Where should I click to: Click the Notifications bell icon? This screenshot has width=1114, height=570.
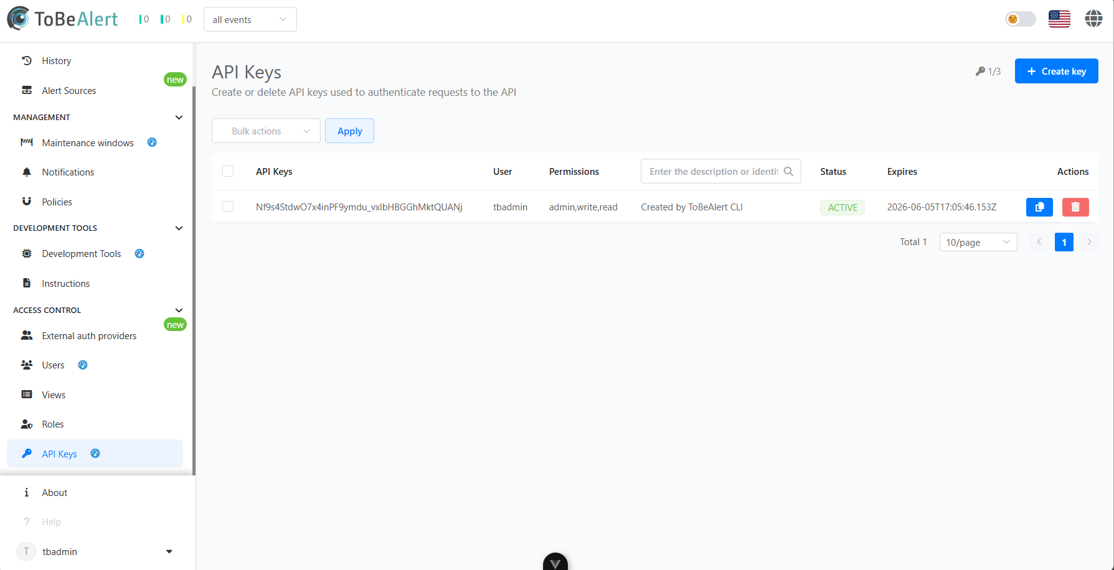[x=27, y=172]
